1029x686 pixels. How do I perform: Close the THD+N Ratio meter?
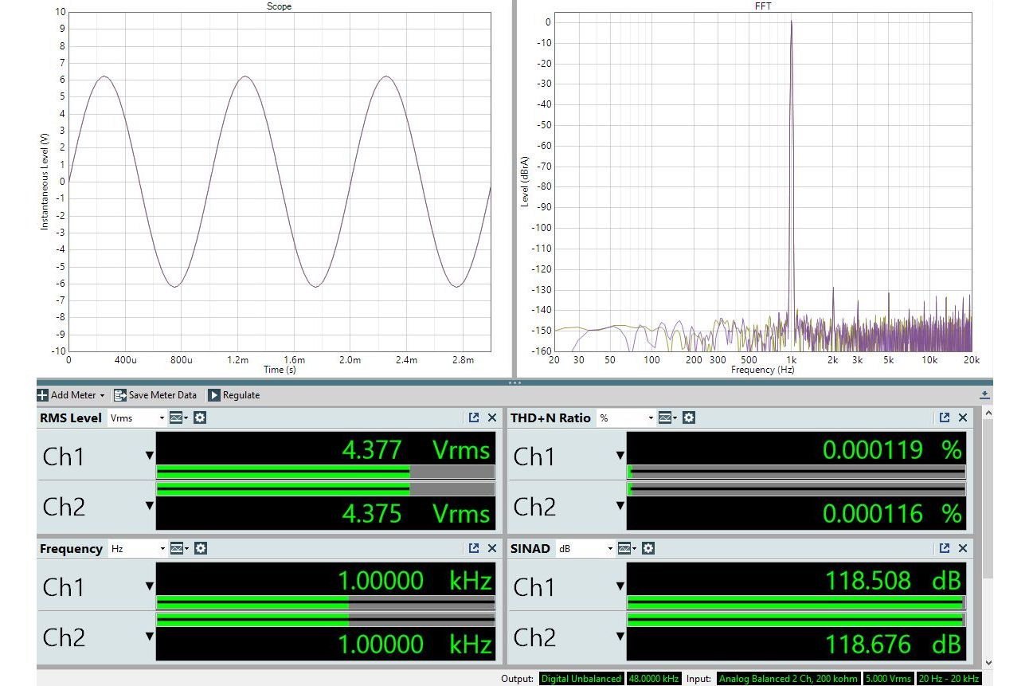click(963, 417)
